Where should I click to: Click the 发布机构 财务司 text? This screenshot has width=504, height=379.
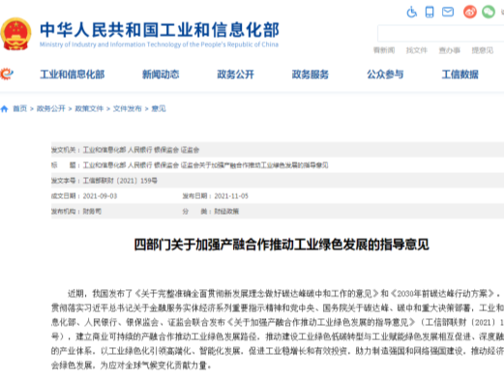[76, 212]
